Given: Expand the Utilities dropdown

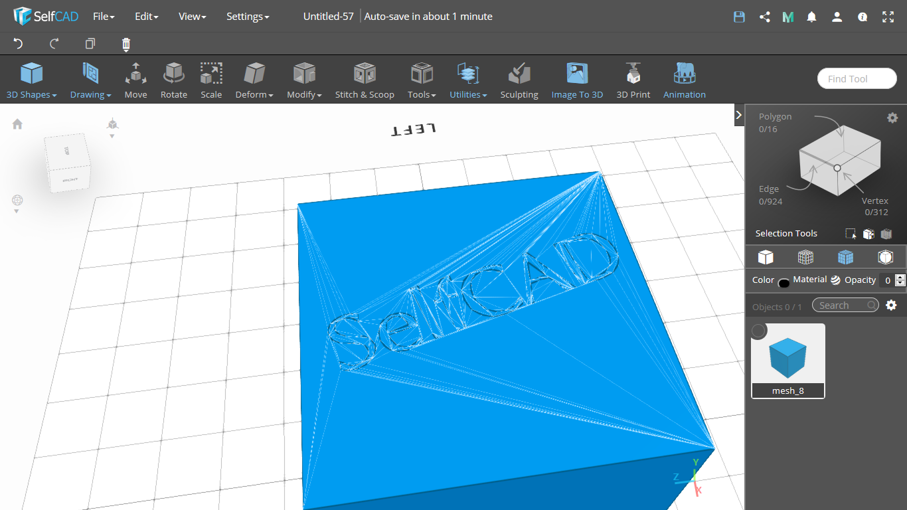Looking at the screenshot, I should [468, 80].
